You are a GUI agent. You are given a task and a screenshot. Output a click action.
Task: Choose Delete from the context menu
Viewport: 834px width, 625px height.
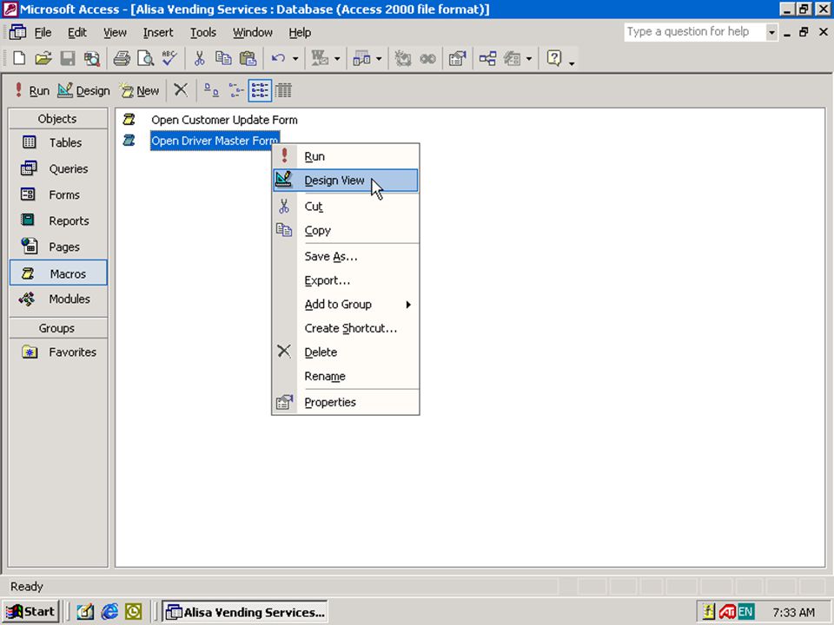[346, 352]
